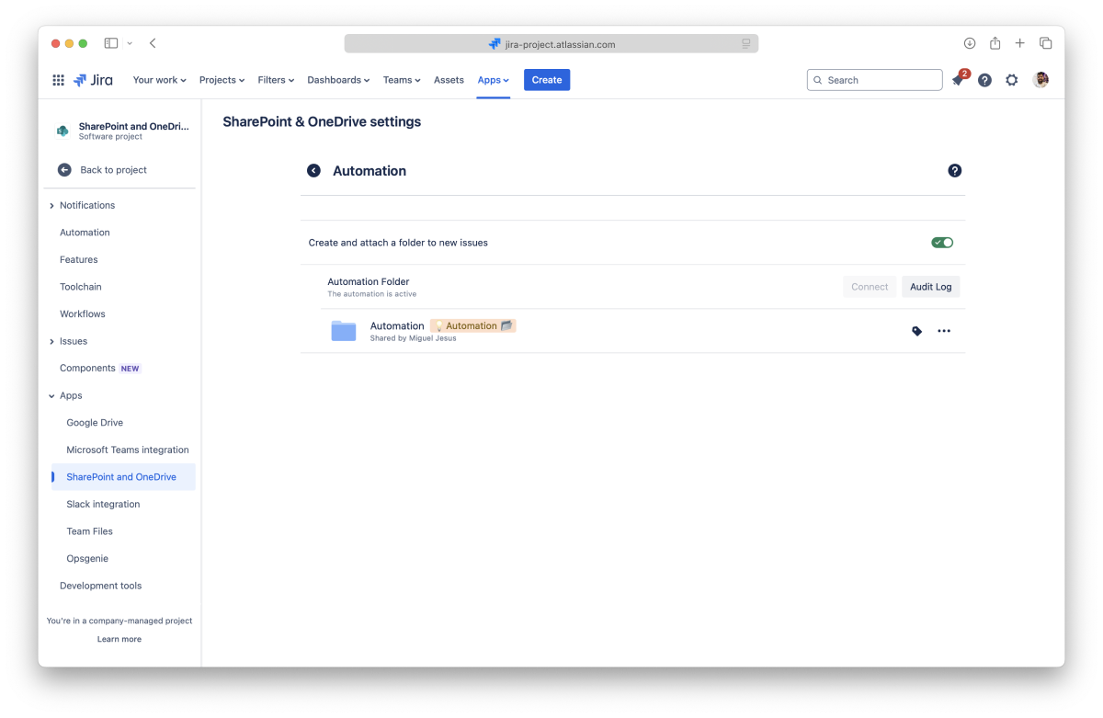Select Slack integration in the sidebar
Viewport: 1103px width, 718px height.
pyautogui.click(x=103, y=505)
